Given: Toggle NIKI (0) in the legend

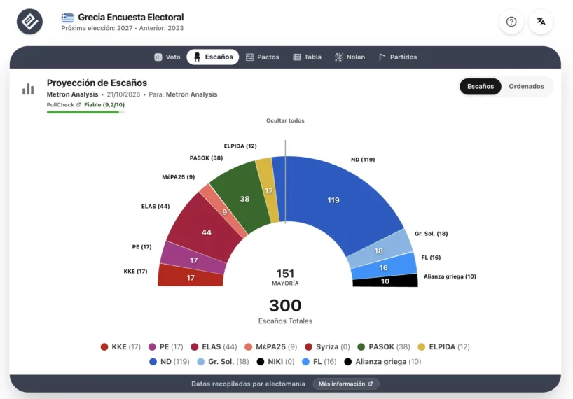Looking at the screenshot, I should pos(275,362).
